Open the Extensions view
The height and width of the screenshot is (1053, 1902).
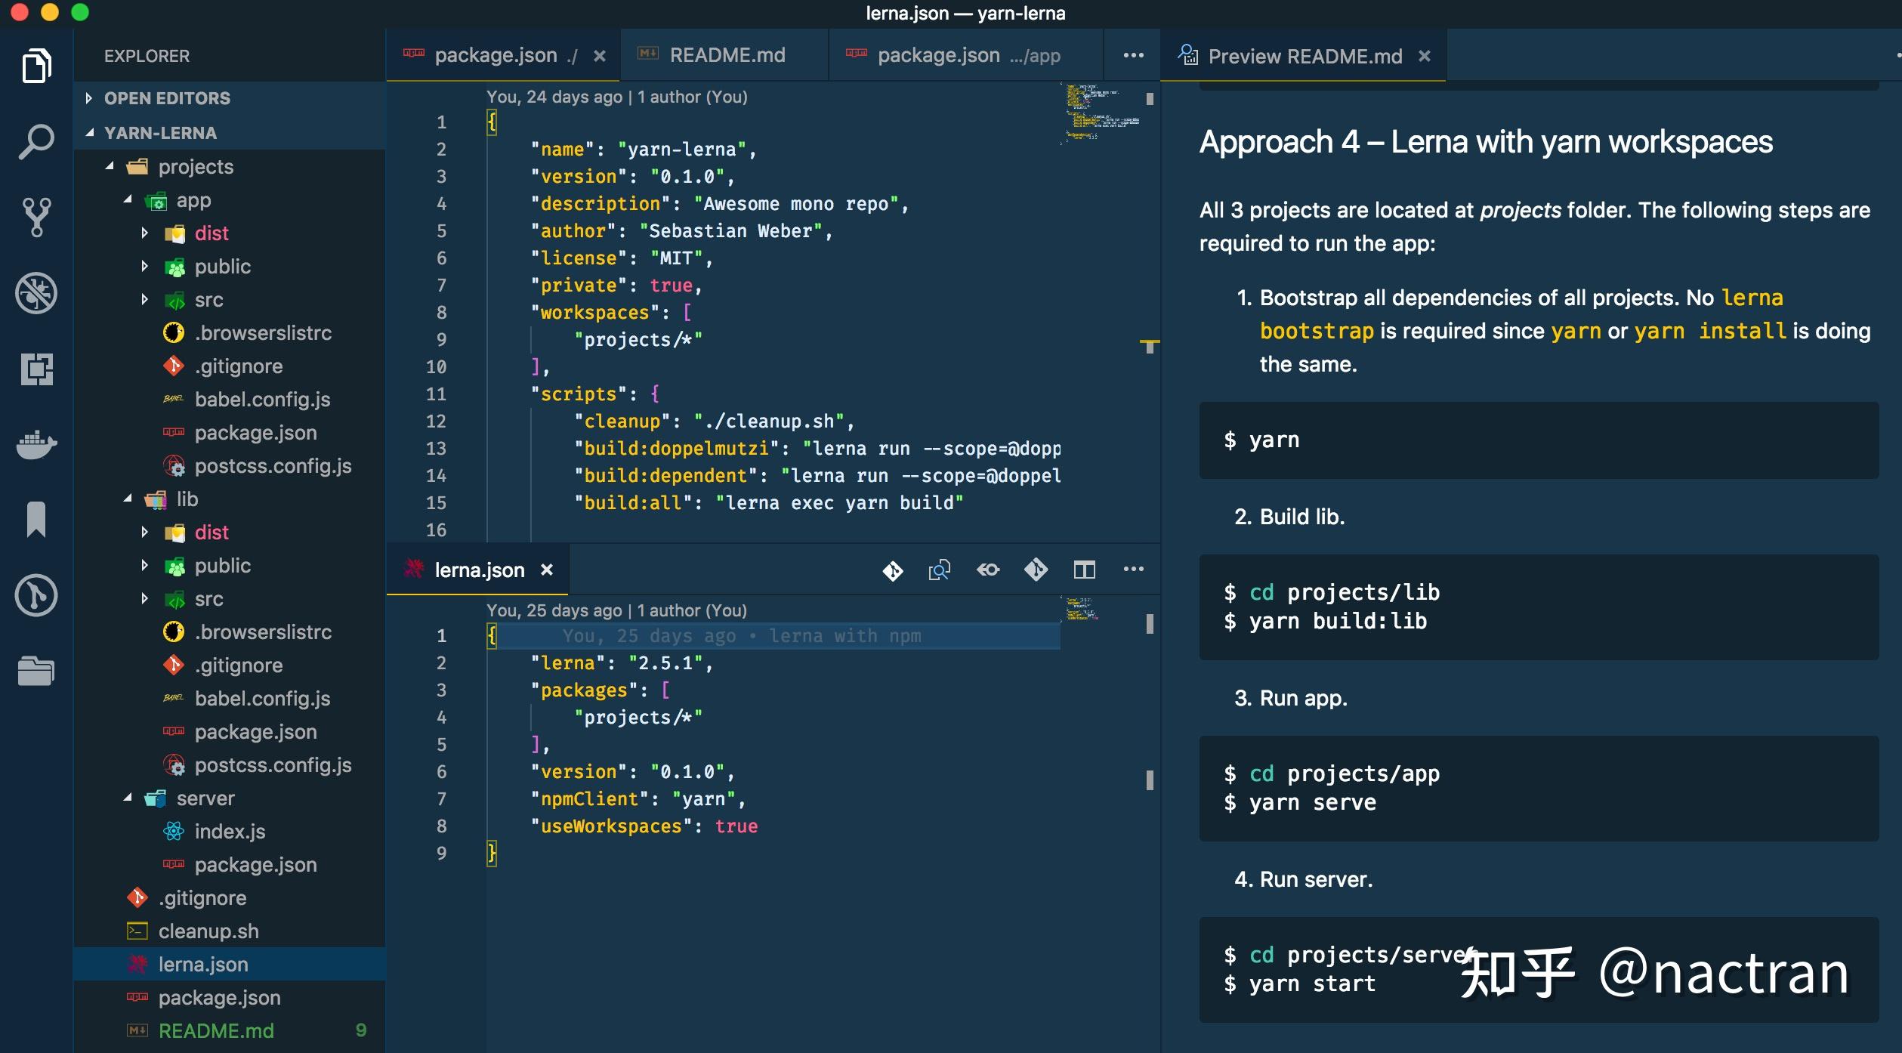click(36, 369)
